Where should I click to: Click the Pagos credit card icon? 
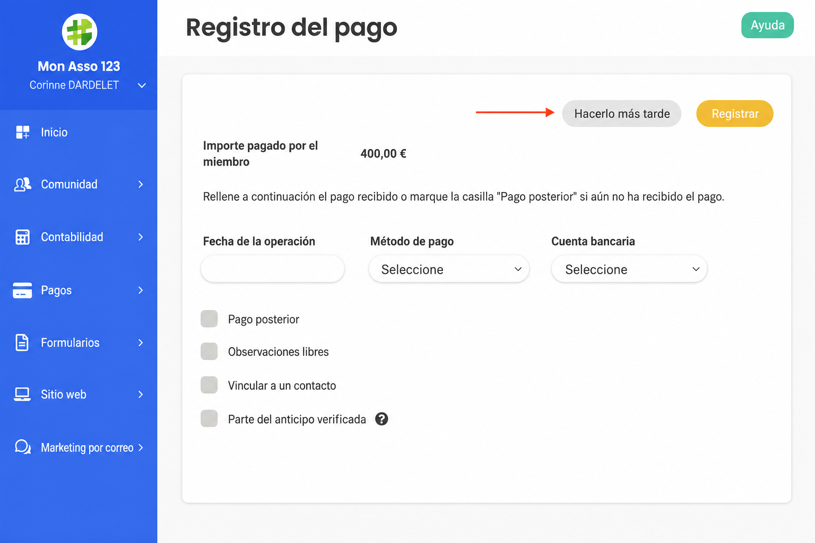22,290
